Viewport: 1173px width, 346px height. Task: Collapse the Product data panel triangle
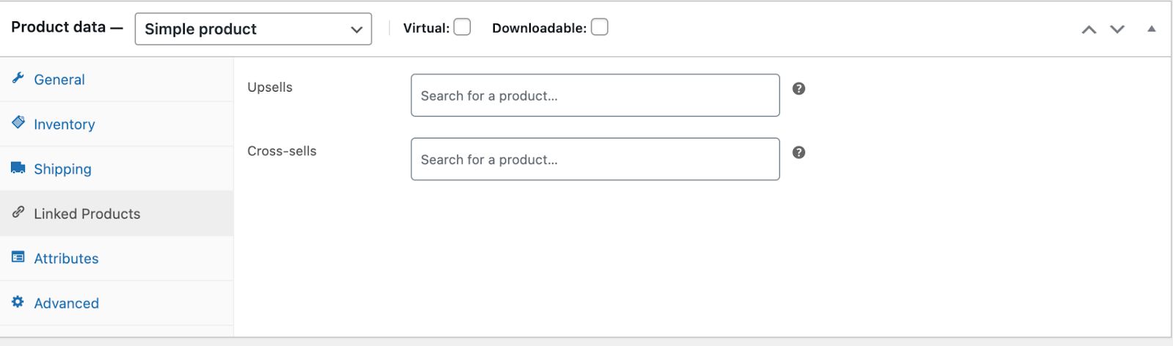pyautogui.click(x=1152, y=29)
